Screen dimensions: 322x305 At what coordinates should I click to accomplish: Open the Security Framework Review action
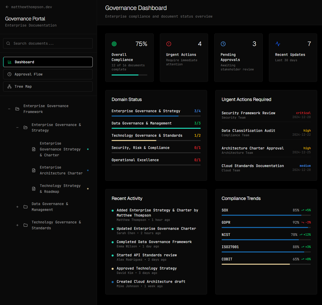pyautogui.click(x=266, y=115)
